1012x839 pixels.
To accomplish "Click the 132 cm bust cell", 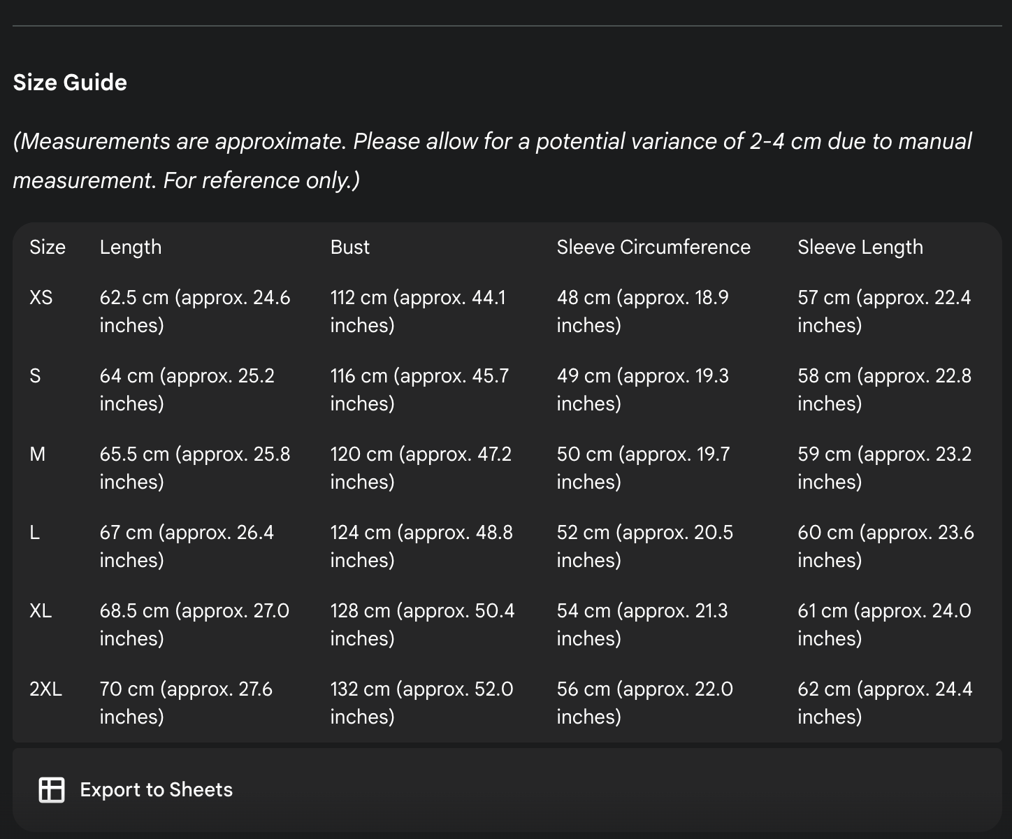I will click(421, 703).
